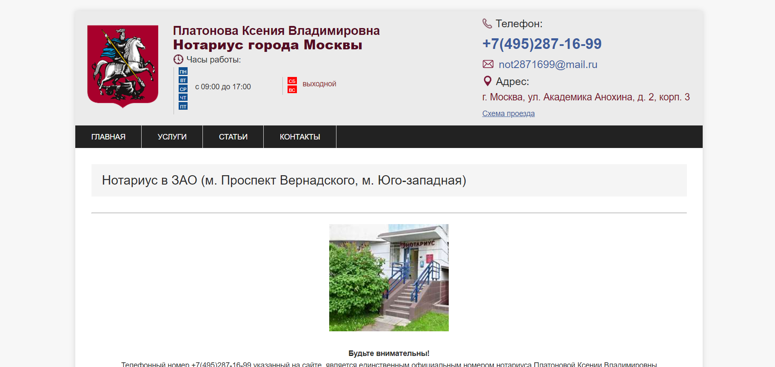Viewport: 775px width, 367px height.
Task: Click the address map pin icon
Action: (487, 81)
